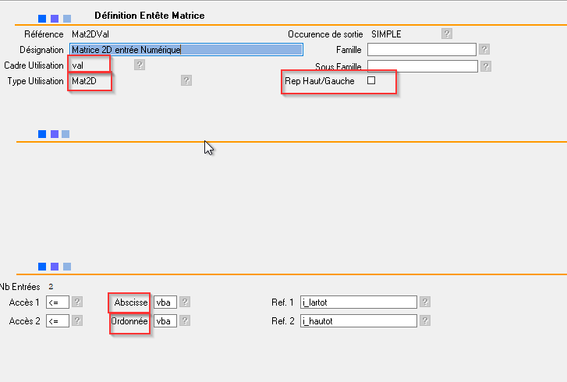Select the vba field beside Abscisse
The width and height of the screenshot is (567, 382).
(165, 302)
